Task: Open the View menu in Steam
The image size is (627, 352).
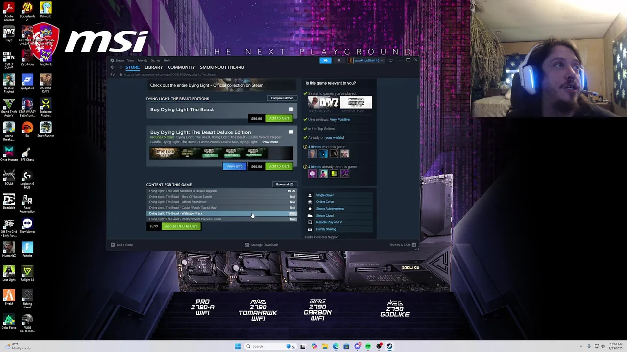Action: point(131,60)
